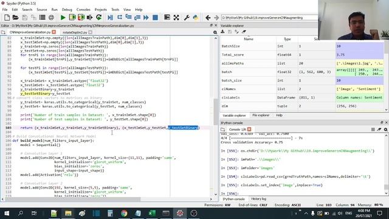The width and height of the screenshot is (389, 219).
Task: Open editor find magnifier icon
Action: 215,32
